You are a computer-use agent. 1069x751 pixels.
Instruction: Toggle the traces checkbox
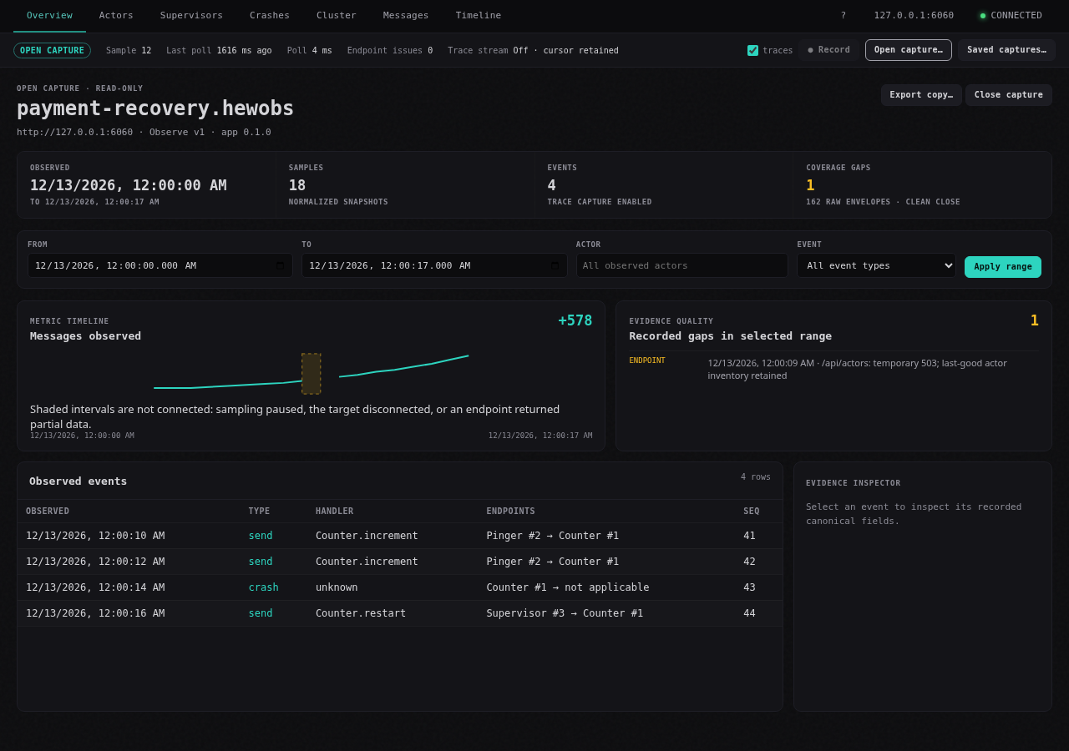(752, 50)
